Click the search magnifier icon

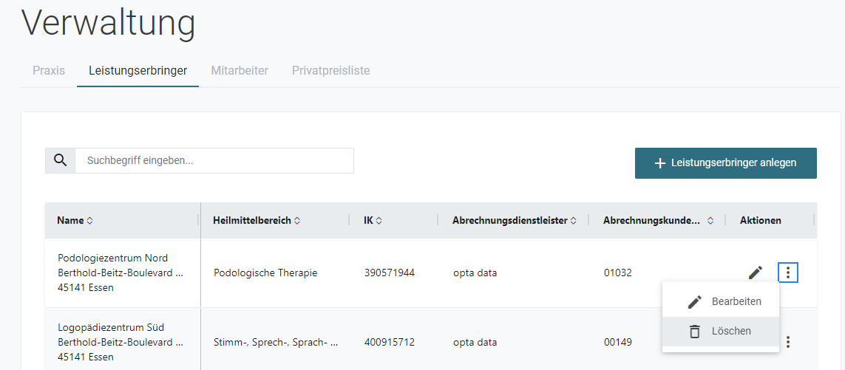(61, 160)
